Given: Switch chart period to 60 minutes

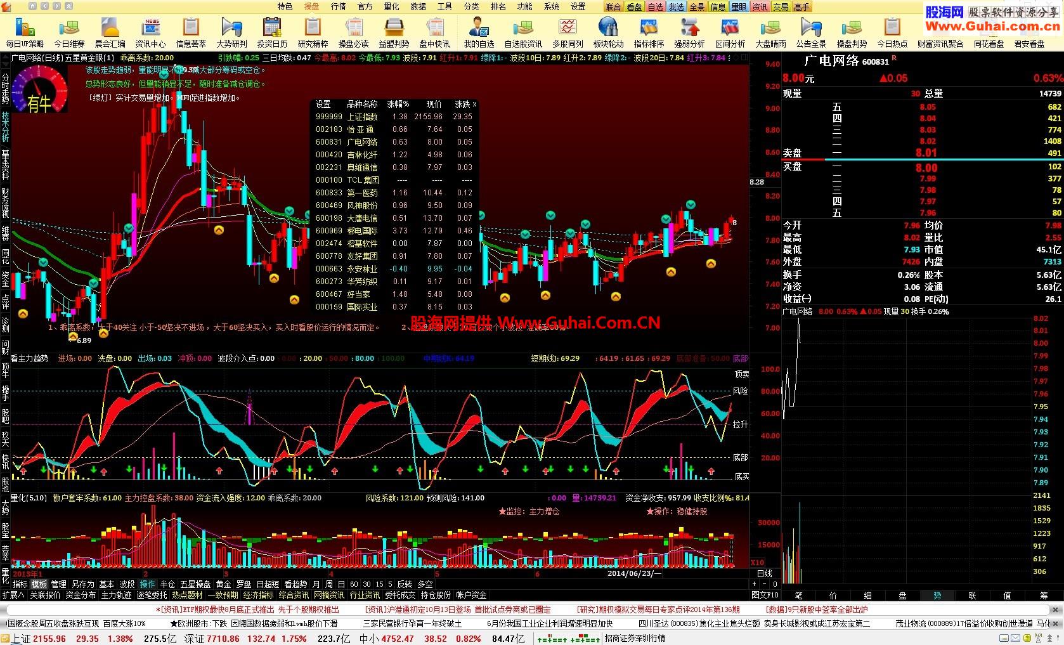Looking at the screenshot, I should point(354,584).
